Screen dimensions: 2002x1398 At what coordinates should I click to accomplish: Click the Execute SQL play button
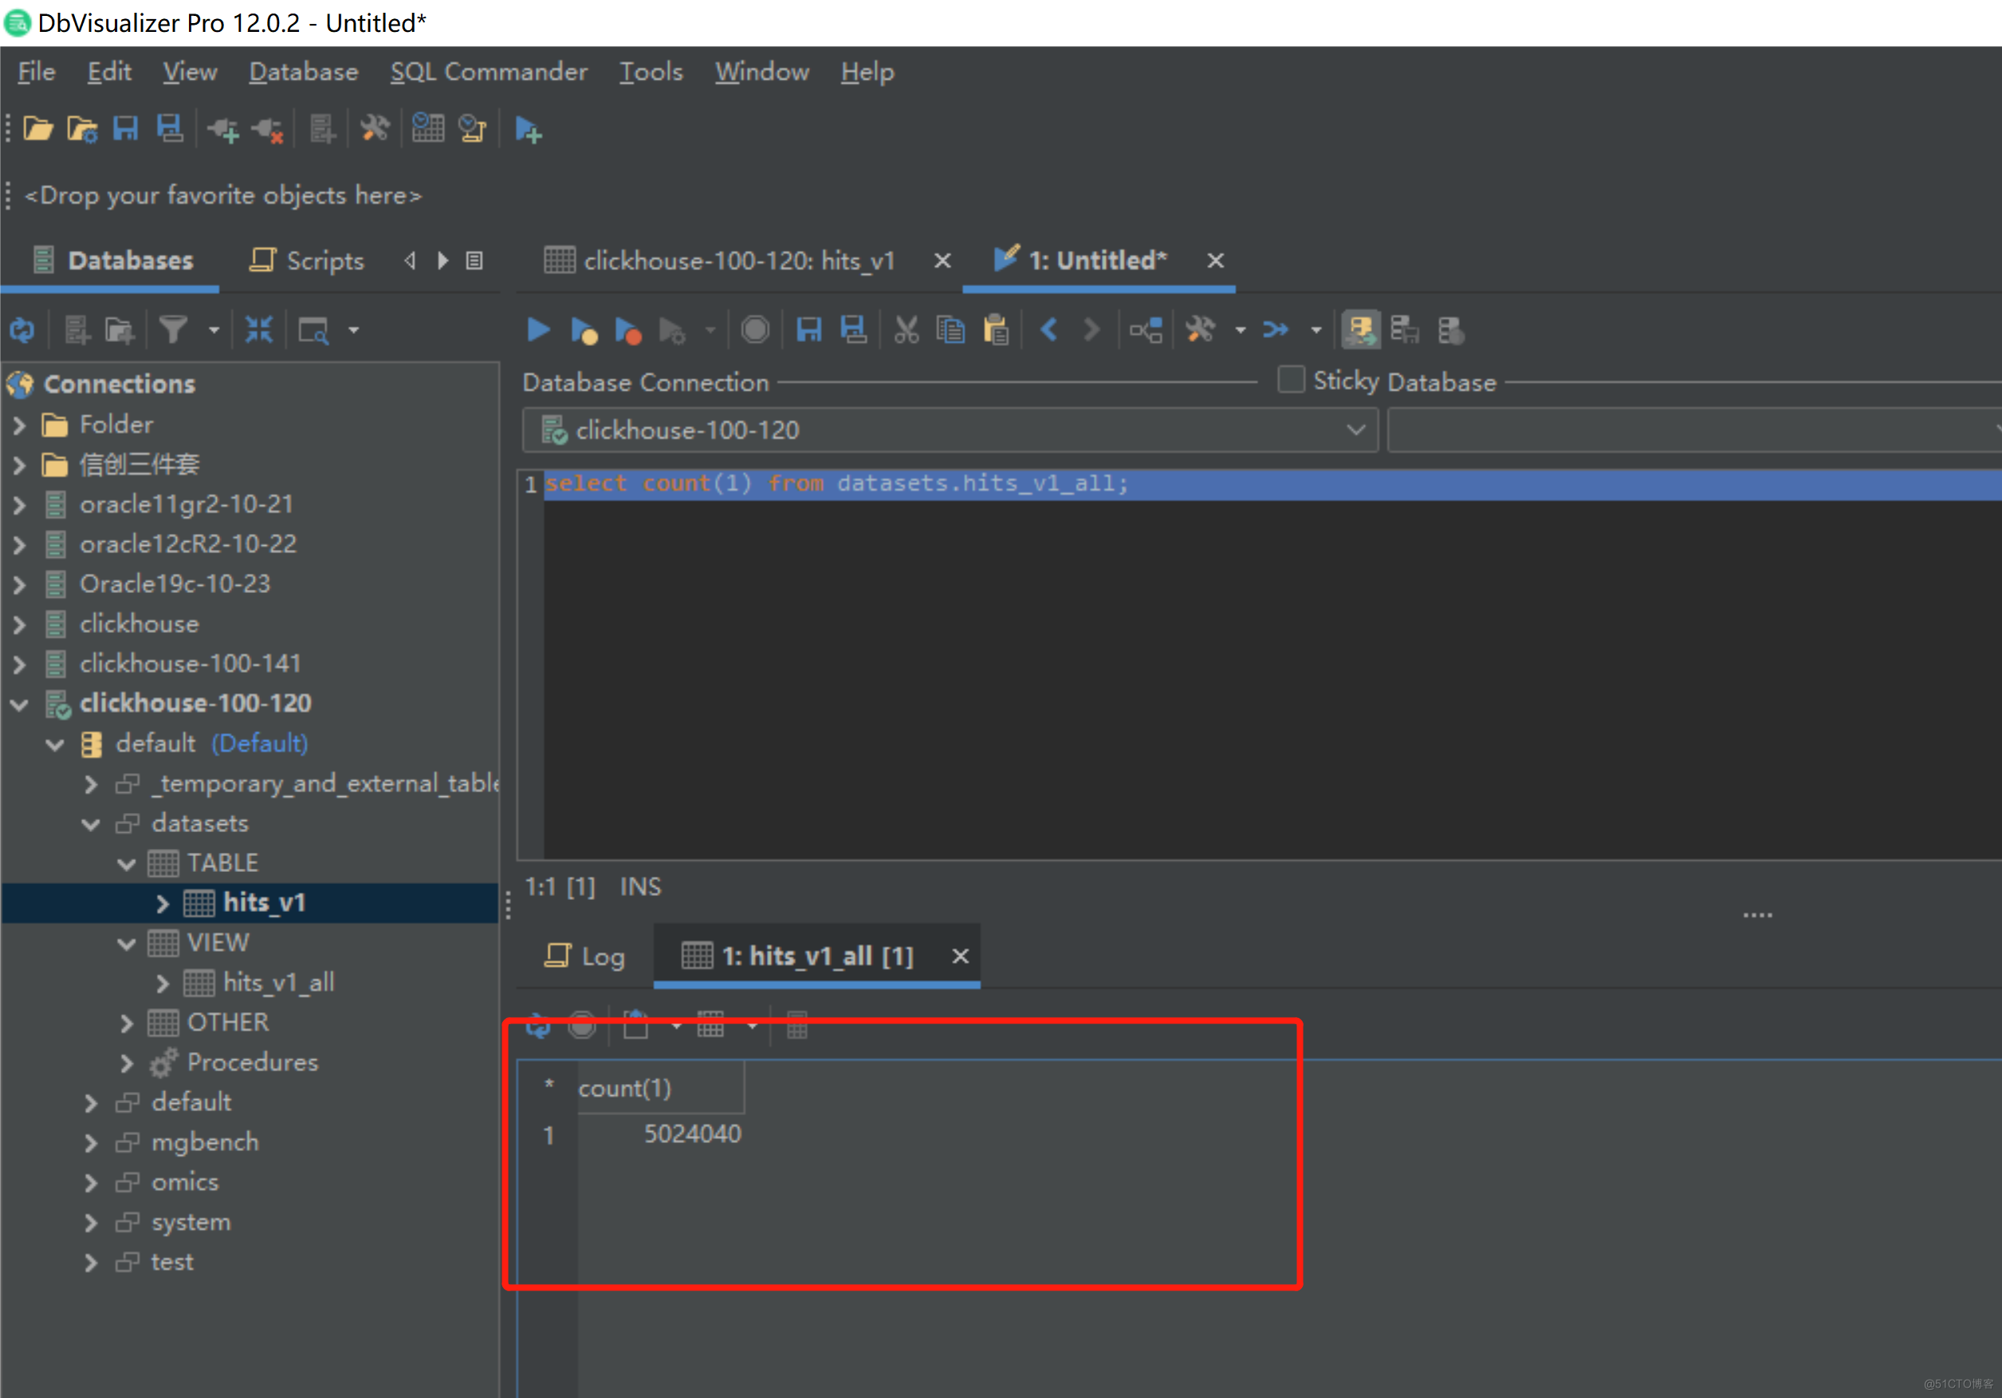coord(538,330)
